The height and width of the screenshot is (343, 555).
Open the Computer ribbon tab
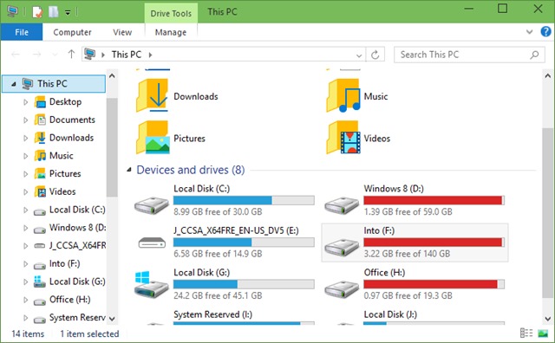point(72,32)
